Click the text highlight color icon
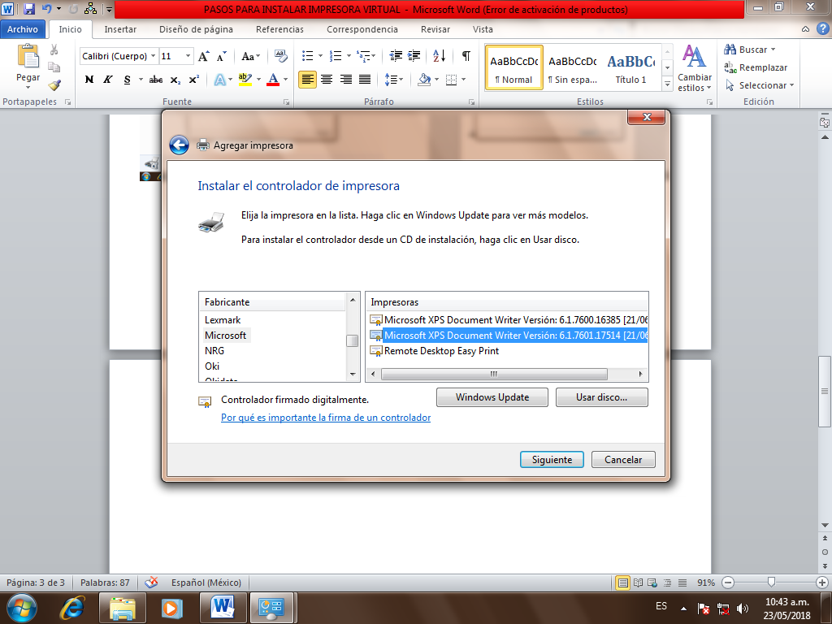The height and width of the screenshot is (624, 832). click(245, 80)
